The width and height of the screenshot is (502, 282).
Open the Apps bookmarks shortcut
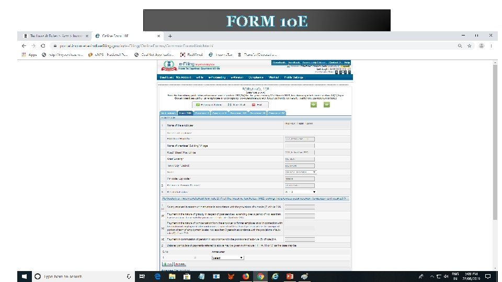click(x=29, y=55)
